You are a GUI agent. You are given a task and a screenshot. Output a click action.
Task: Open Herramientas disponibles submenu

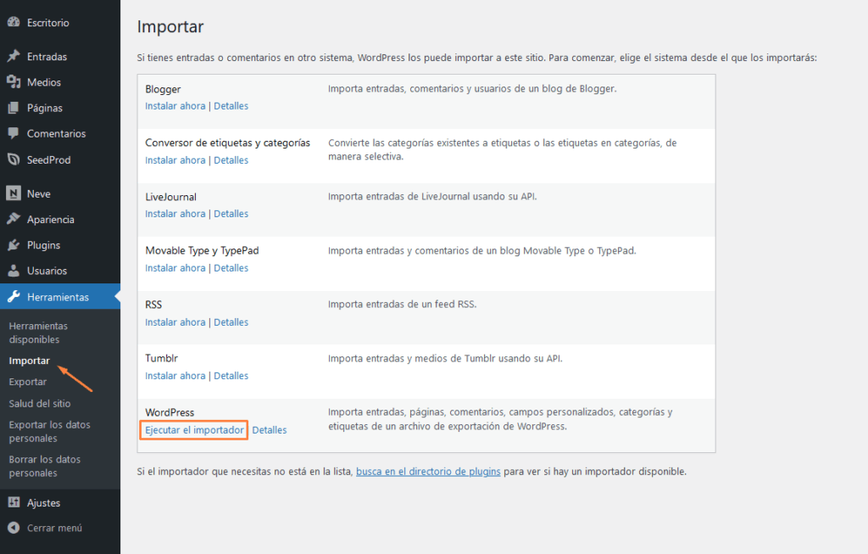tap(38, 333)
